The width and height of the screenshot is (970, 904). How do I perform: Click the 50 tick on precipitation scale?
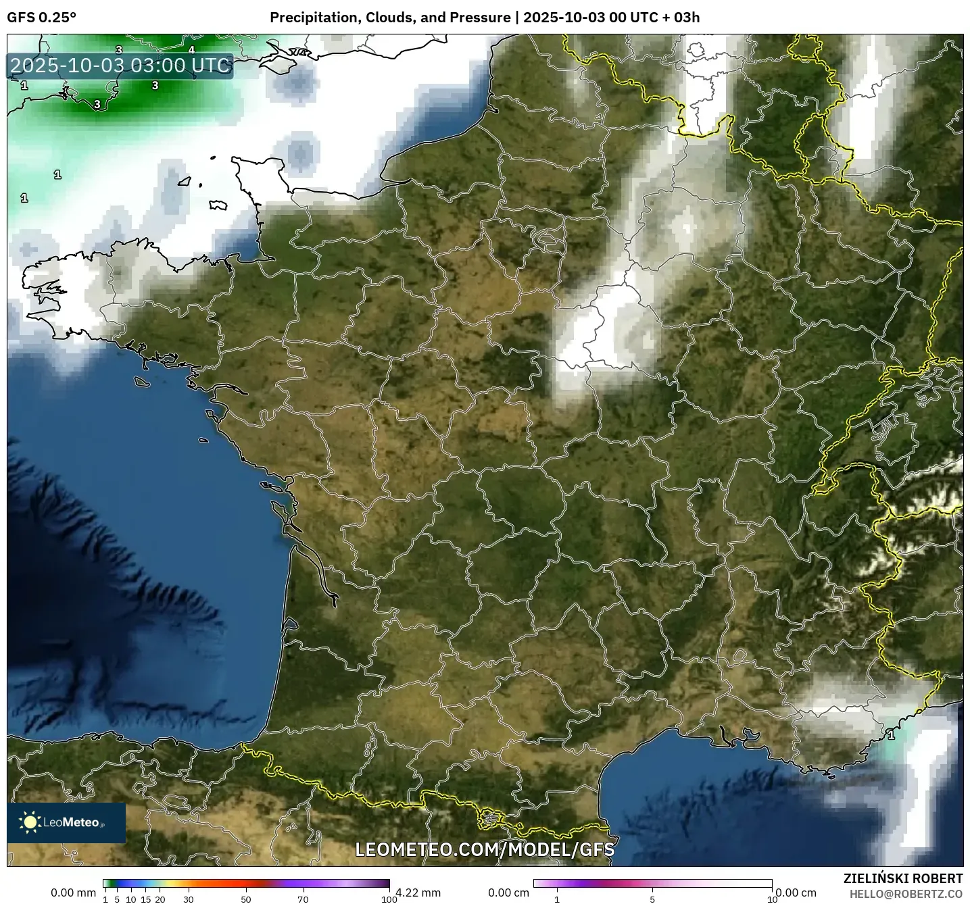tap(246, 899)
